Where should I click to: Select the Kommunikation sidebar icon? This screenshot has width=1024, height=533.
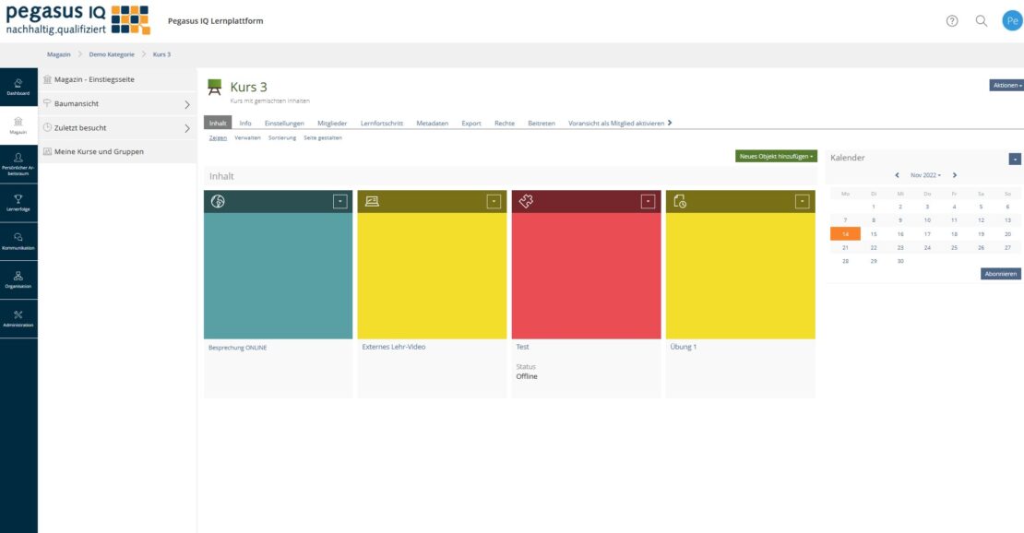[x=18, y=242]
